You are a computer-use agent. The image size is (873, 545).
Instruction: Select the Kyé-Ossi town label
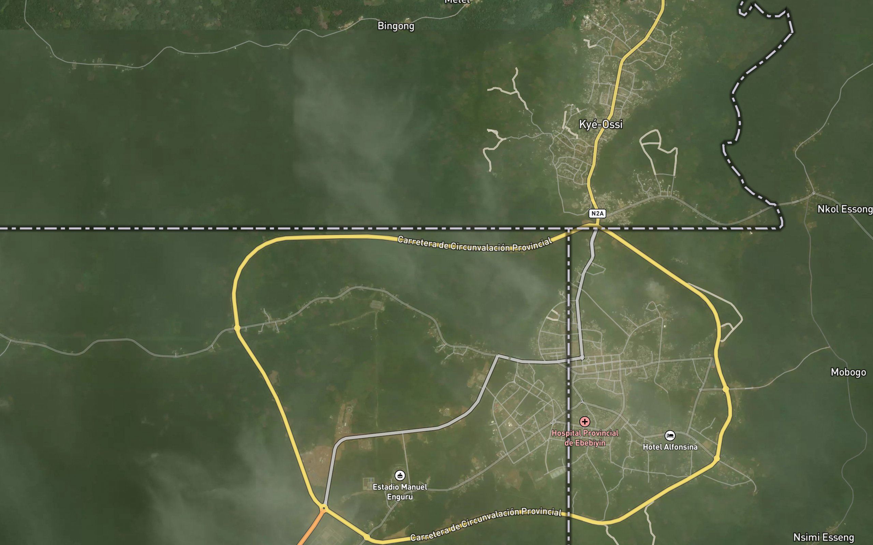click(x=601, y=124)
